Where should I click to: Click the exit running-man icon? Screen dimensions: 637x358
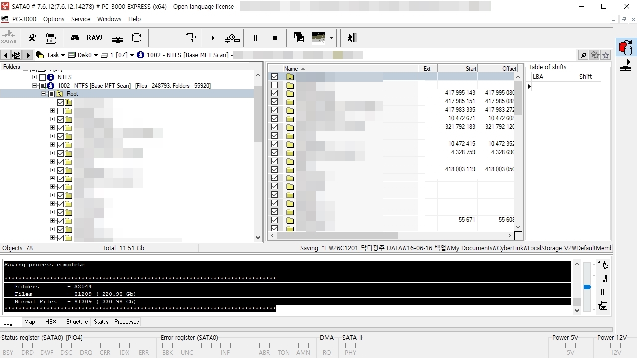(x=352, y=38)
